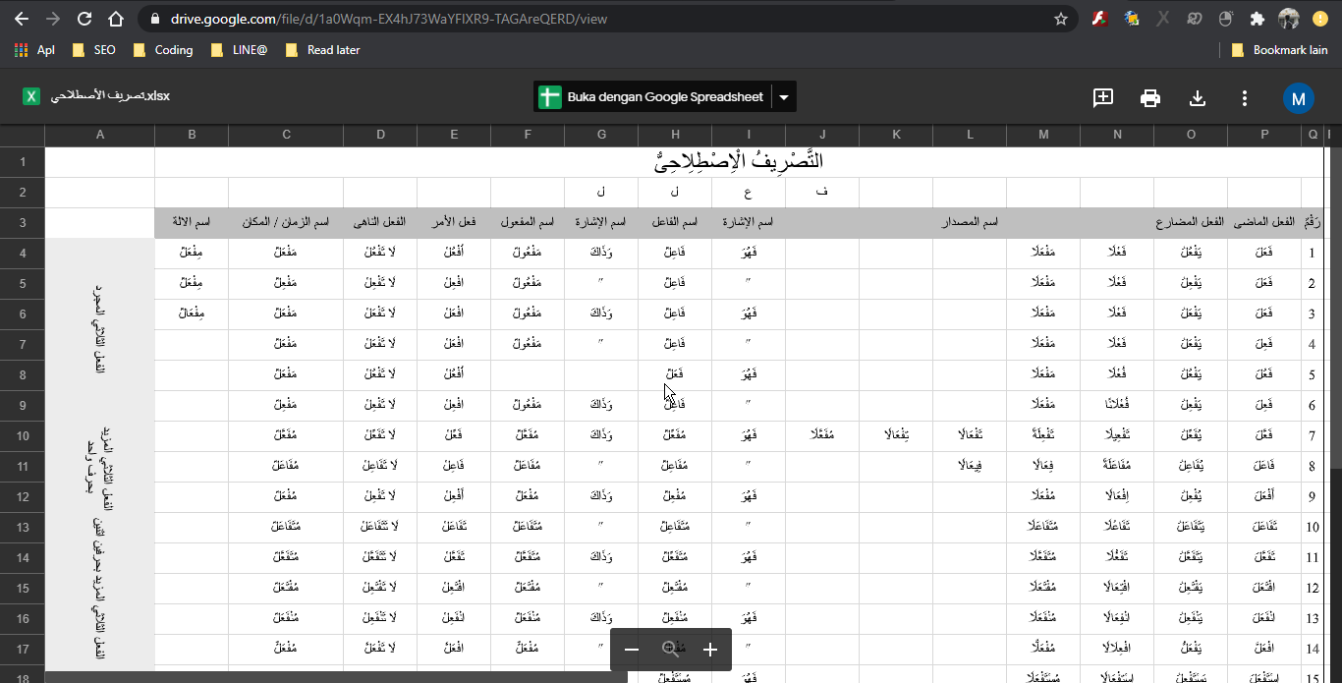Open the Bookmark lain folder
Viewport: 1342px width, 683px height.
point(1279,49)
